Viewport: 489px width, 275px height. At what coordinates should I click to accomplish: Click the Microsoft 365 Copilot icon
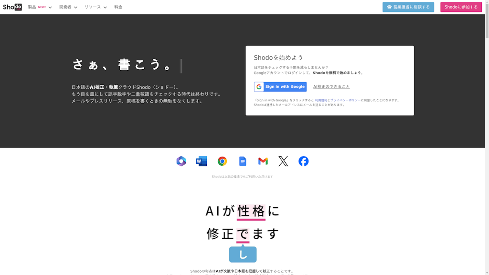(181, 161)
